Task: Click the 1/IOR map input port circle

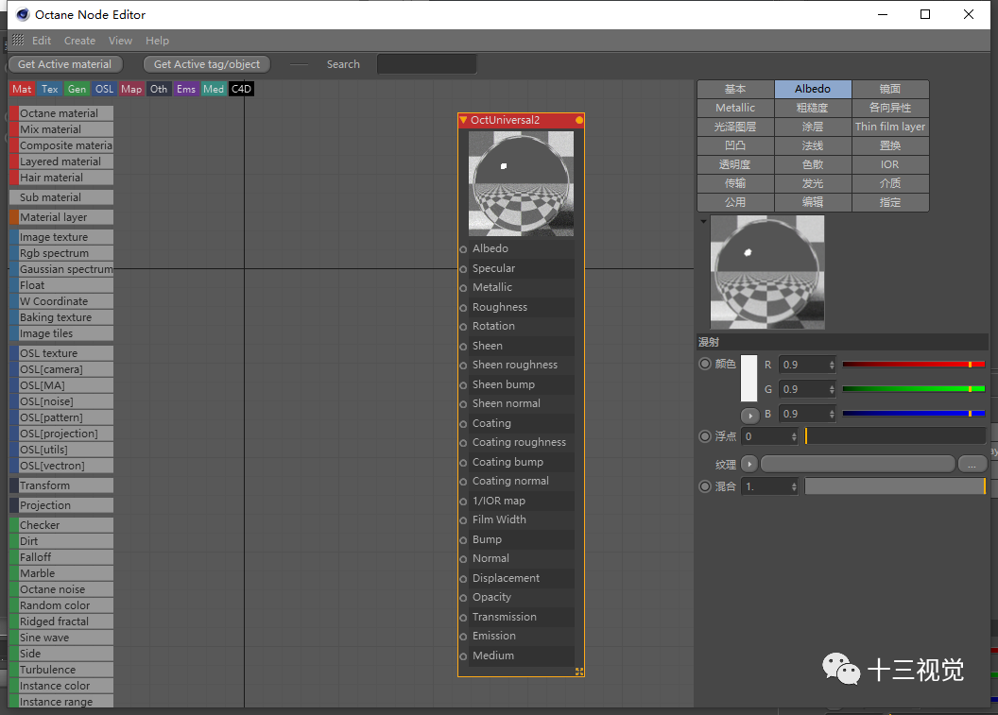Action: (463, 502)
